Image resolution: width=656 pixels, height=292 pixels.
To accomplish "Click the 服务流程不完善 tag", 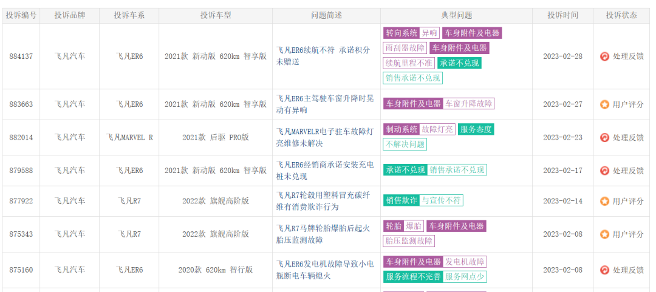I will (412, 277).
